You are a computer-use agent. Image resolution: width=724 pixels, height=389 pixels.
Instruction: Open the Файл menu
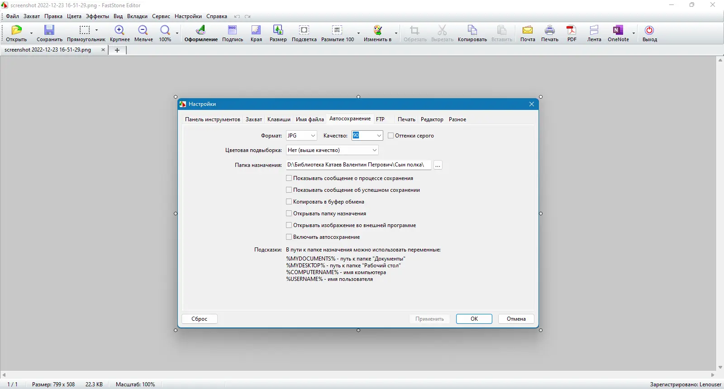click(12, 16)
